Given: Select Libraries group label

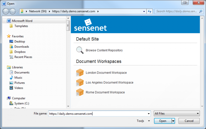Looking at the screenshot, I should coord(17,67).
